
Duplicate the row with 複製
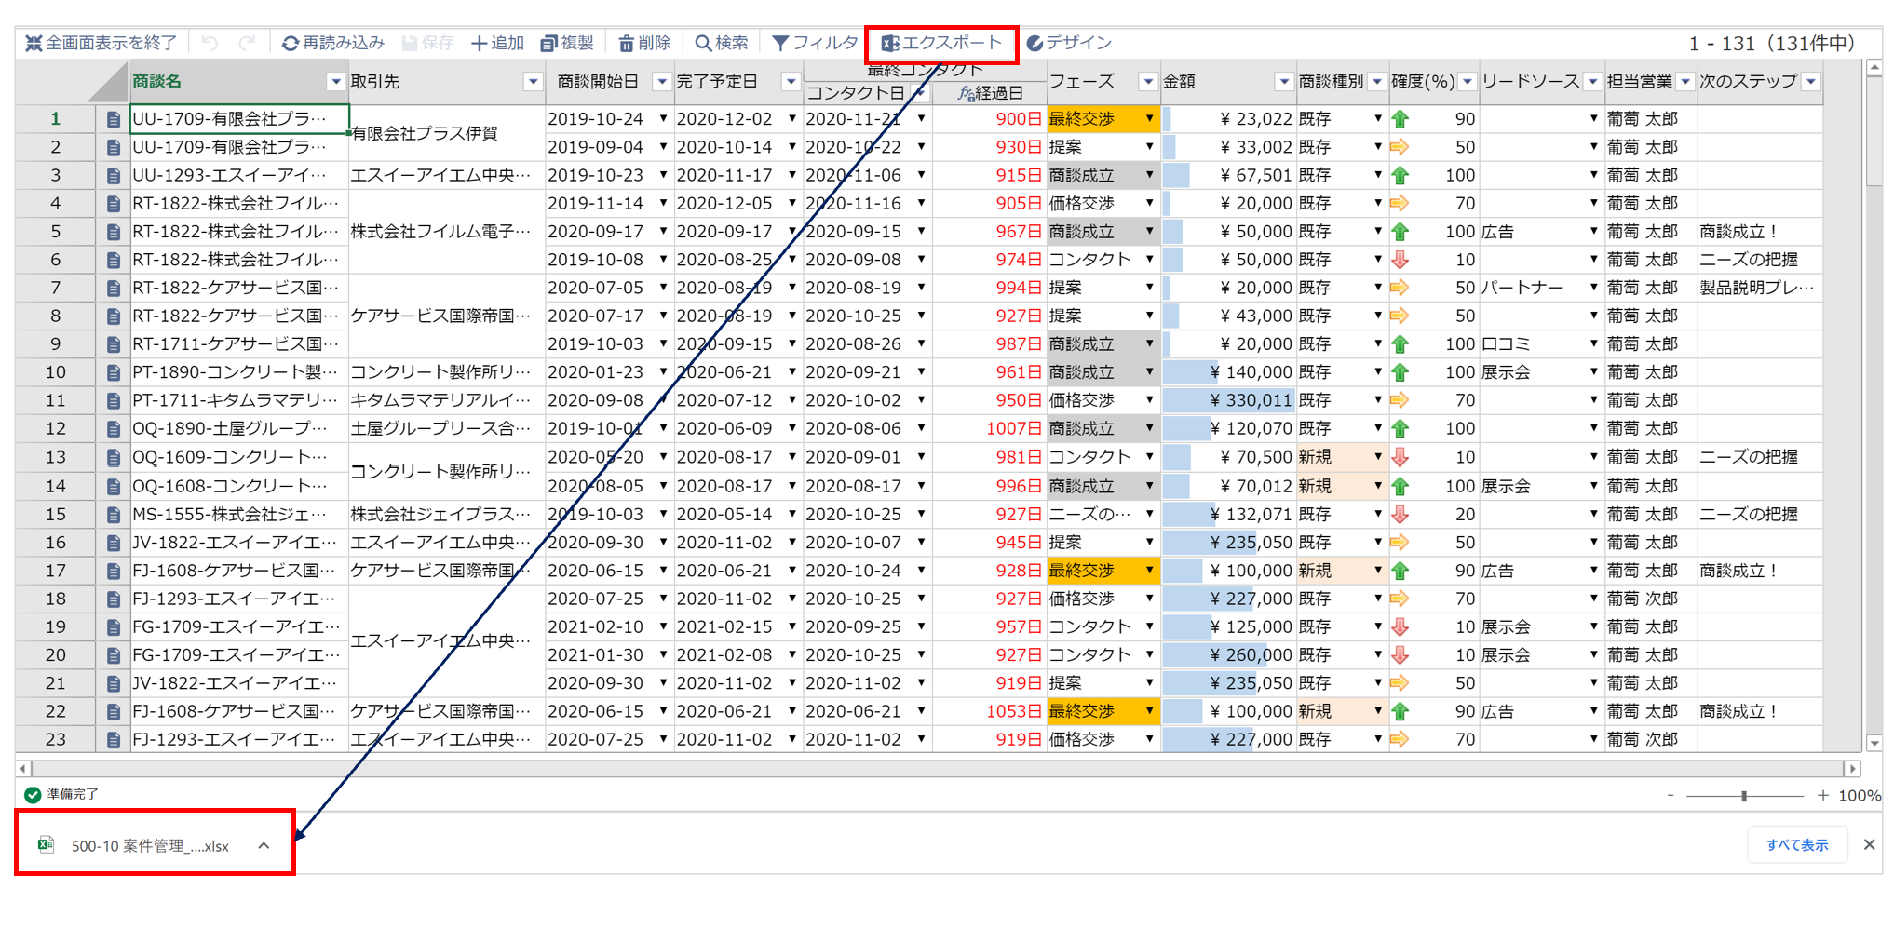[567, 43]
